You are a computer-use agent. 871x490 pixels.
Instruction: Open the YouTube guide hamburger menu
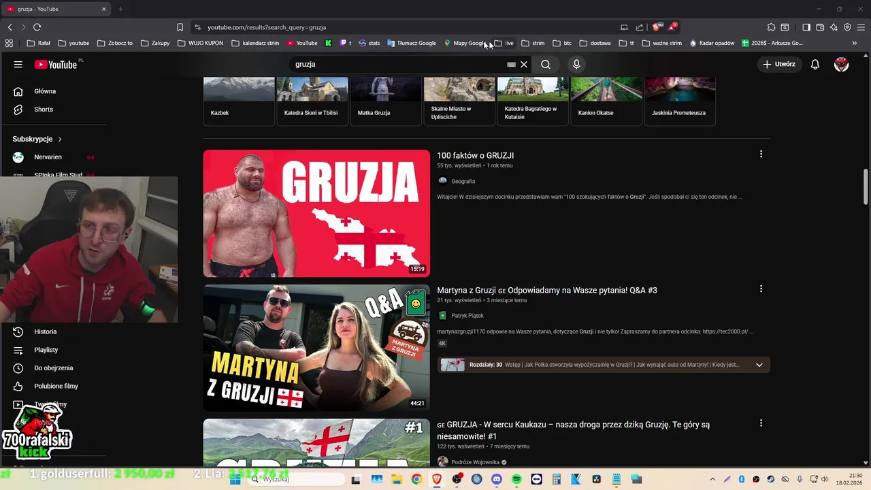[x=18, y=64]
